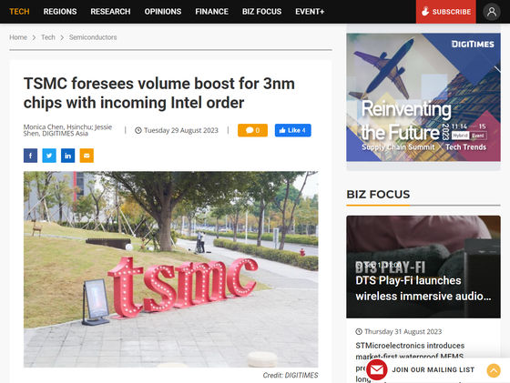Screen dimensions: 510x383
Task: Click the BIZ FOCUS sidebar heading
Action: point(378,195)
